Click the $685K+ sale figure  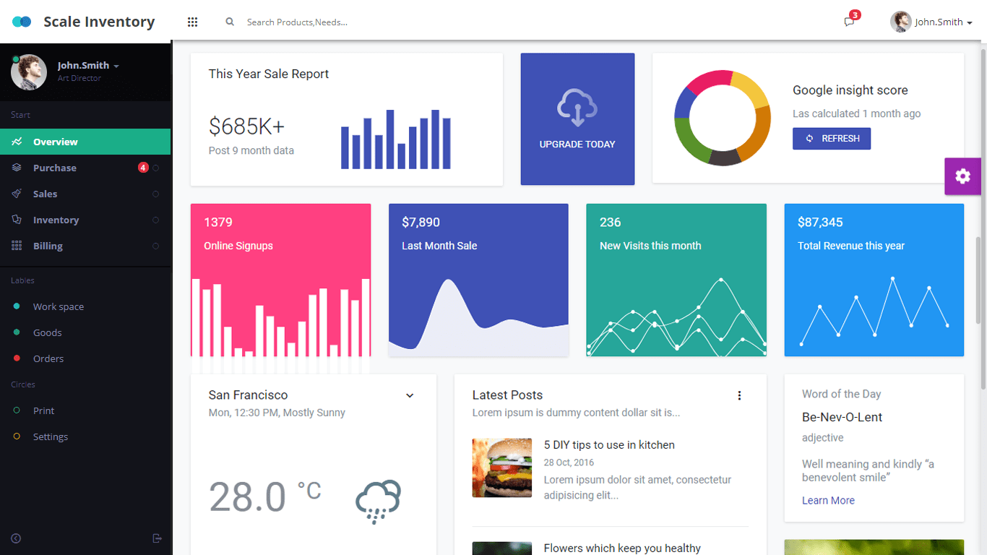pyautogui.click(x=247, y=126)
